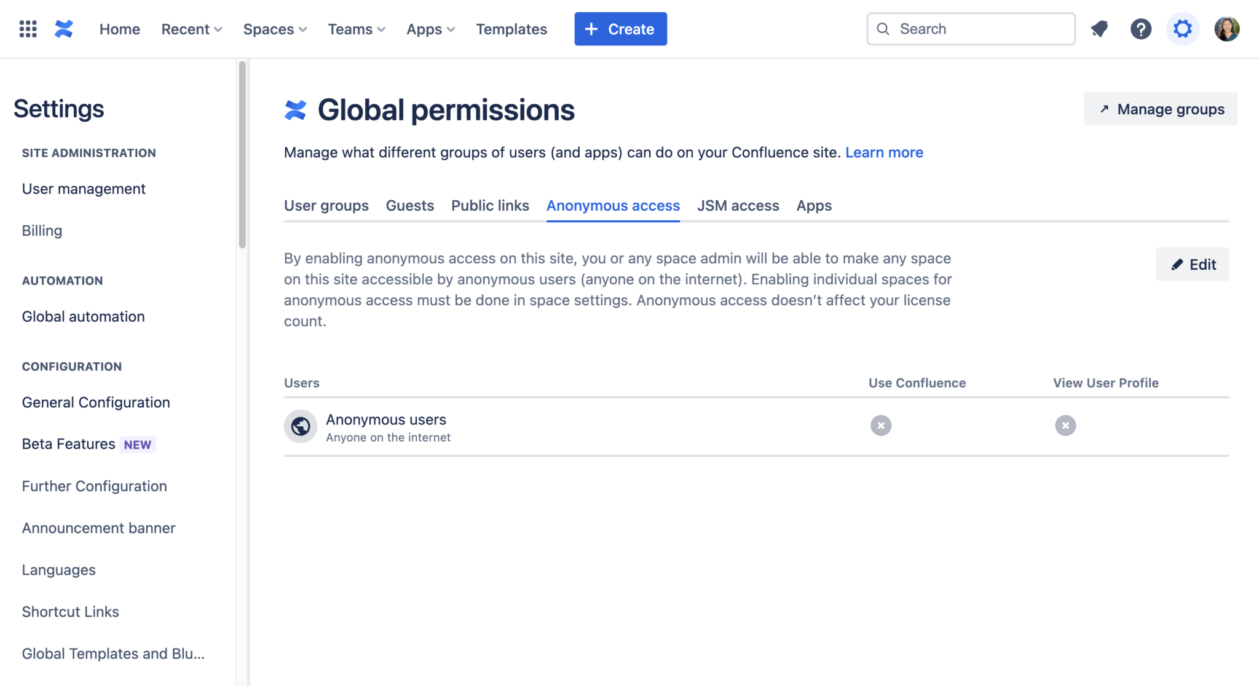Switch to the Public links tab
Viewport: 1259px width, 686px height.
point(490,206)
